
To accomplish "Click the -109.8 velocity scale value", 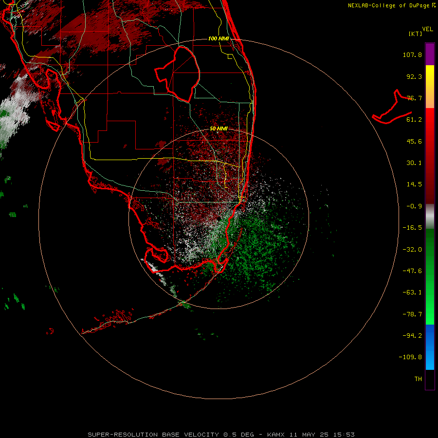I will (410, 357).
